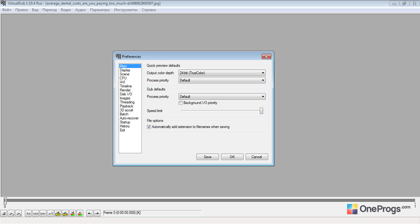Screen dimensions: 420x224
Task: Open the Правка menu
Action: [22, 10]
